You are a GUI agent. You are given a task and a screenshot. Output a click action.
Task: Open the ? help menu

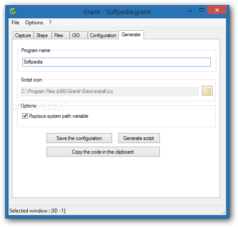click(x=50, y=23)
